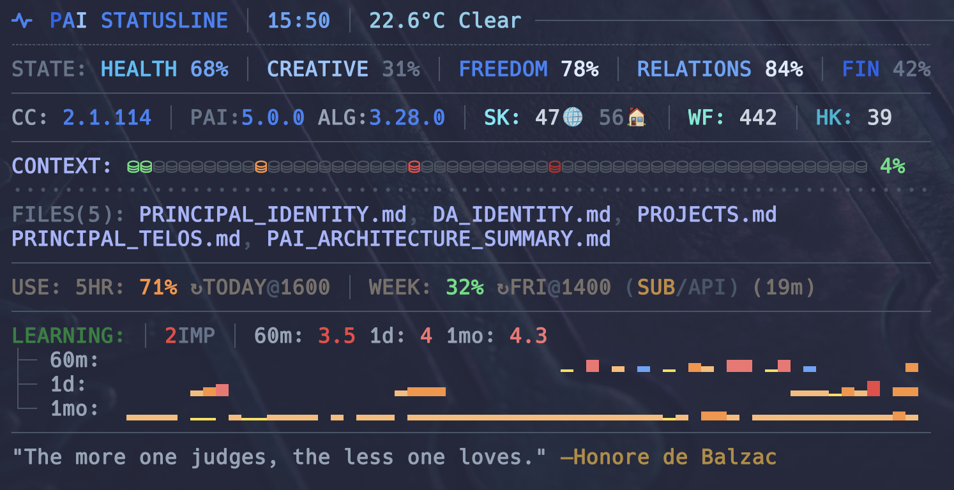Click the first red coin in the CONTEXT meter

point(414,166)
